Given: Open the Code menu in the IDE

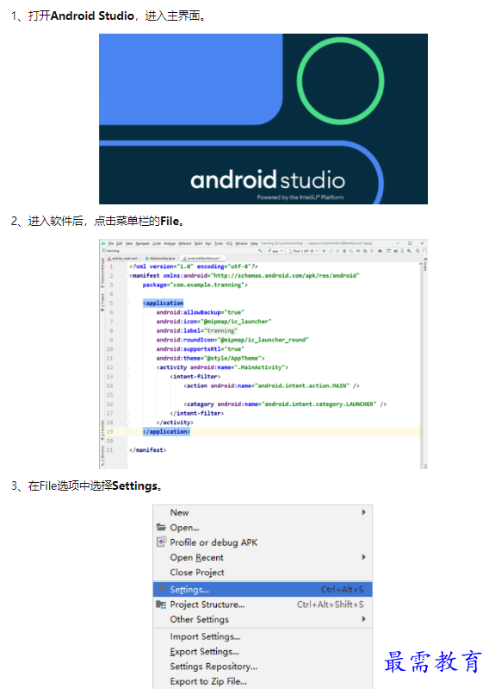Looking at the screenshot, I should point(157,243).
